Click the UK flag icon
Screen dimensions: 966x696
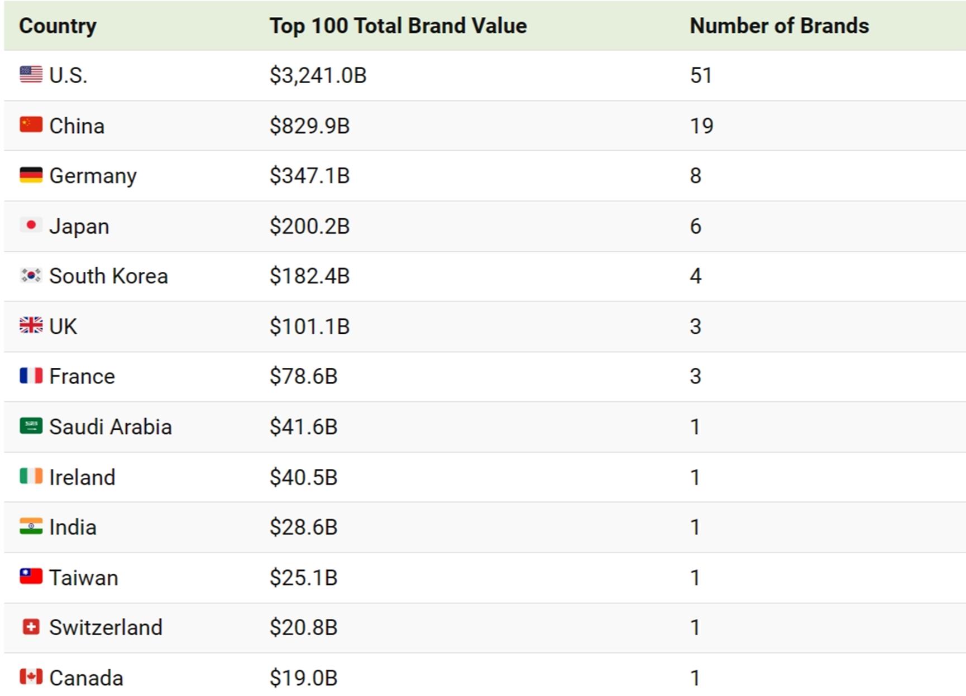coord(31,325)
